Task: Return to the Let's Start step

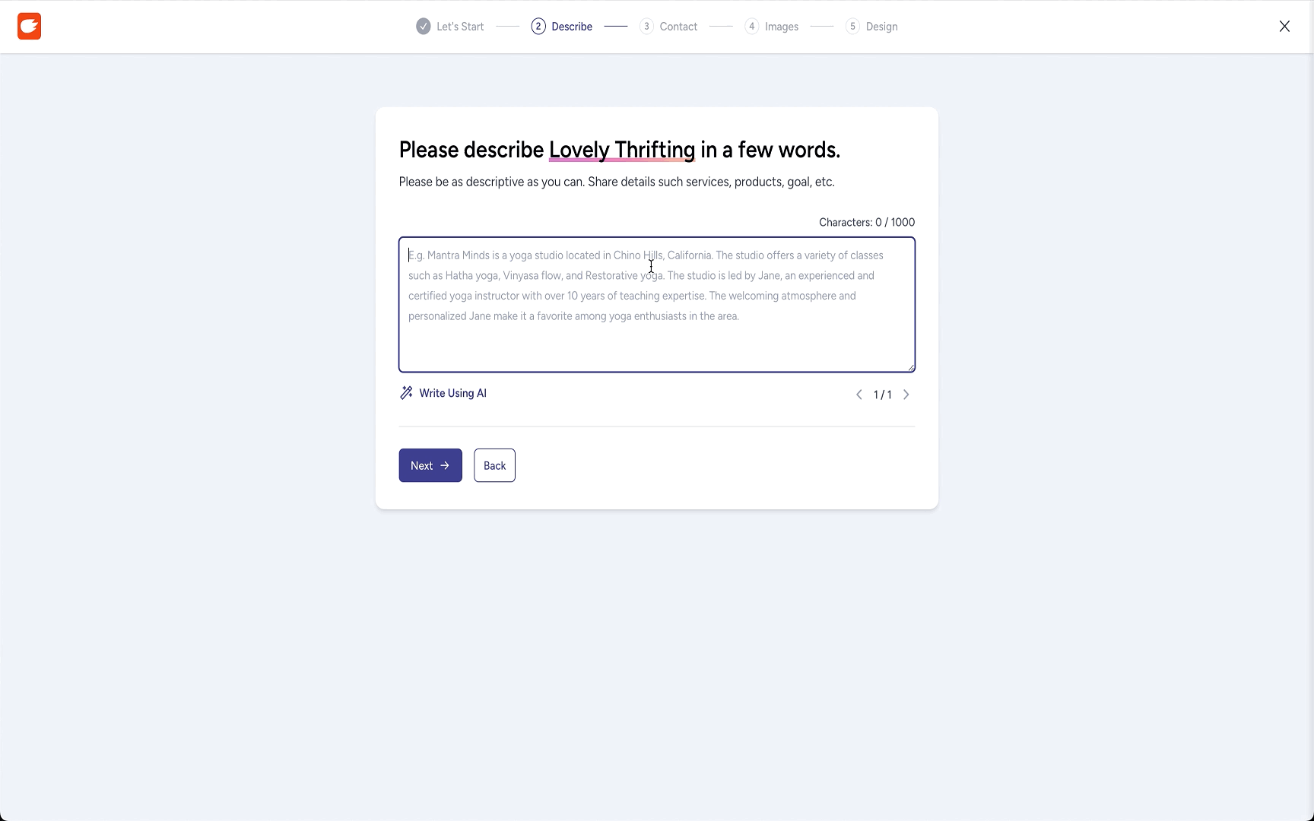Action: 459,26
